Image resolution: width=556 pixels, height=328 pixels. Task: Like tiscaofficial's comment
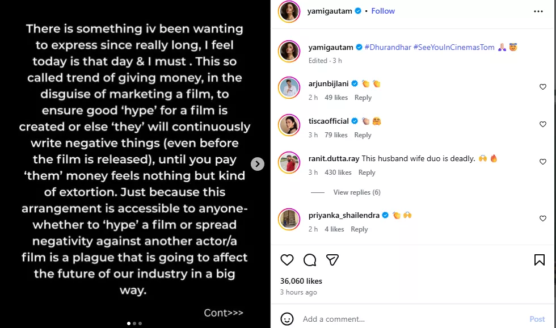click(543, 124)
